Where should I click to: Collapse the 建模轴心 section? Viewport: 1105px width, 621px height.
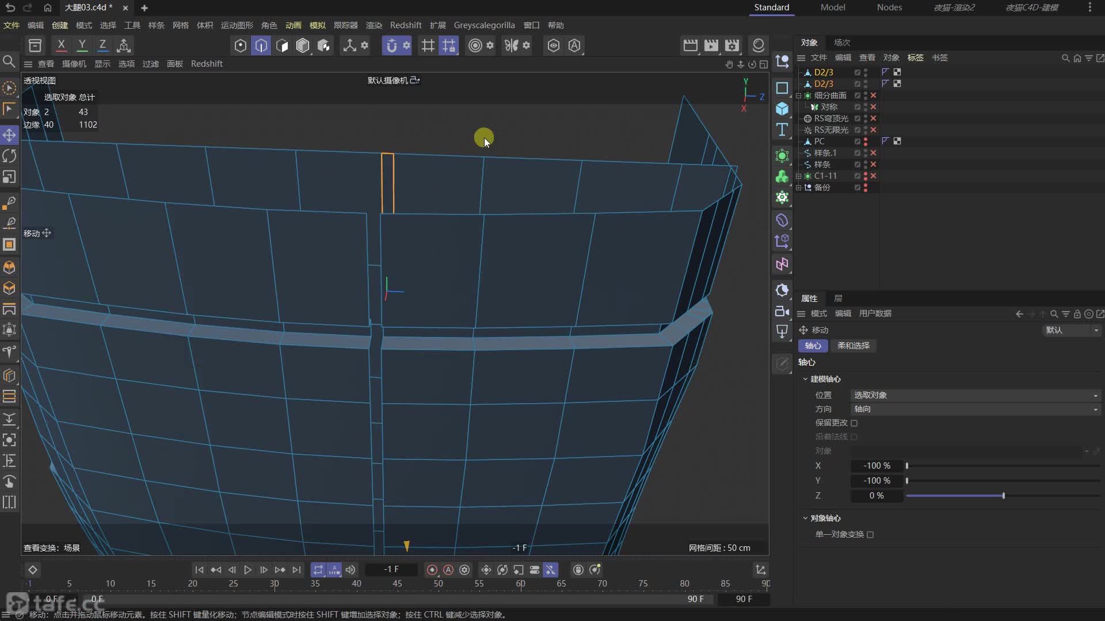click(x=805, y=379)
